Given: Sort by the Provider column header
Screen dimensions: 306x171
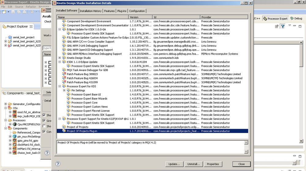Looking at the screenshot, I should coord(224,17).
